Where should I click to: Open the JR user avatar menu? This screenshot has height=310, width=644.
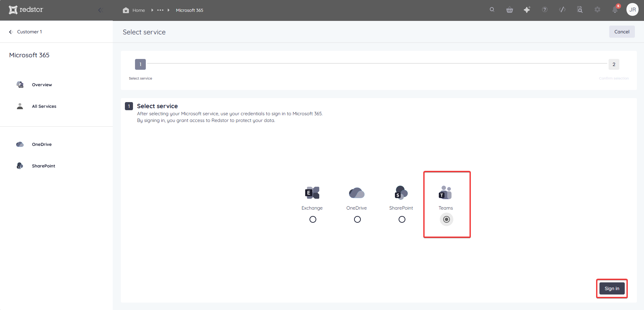point(633,10)
